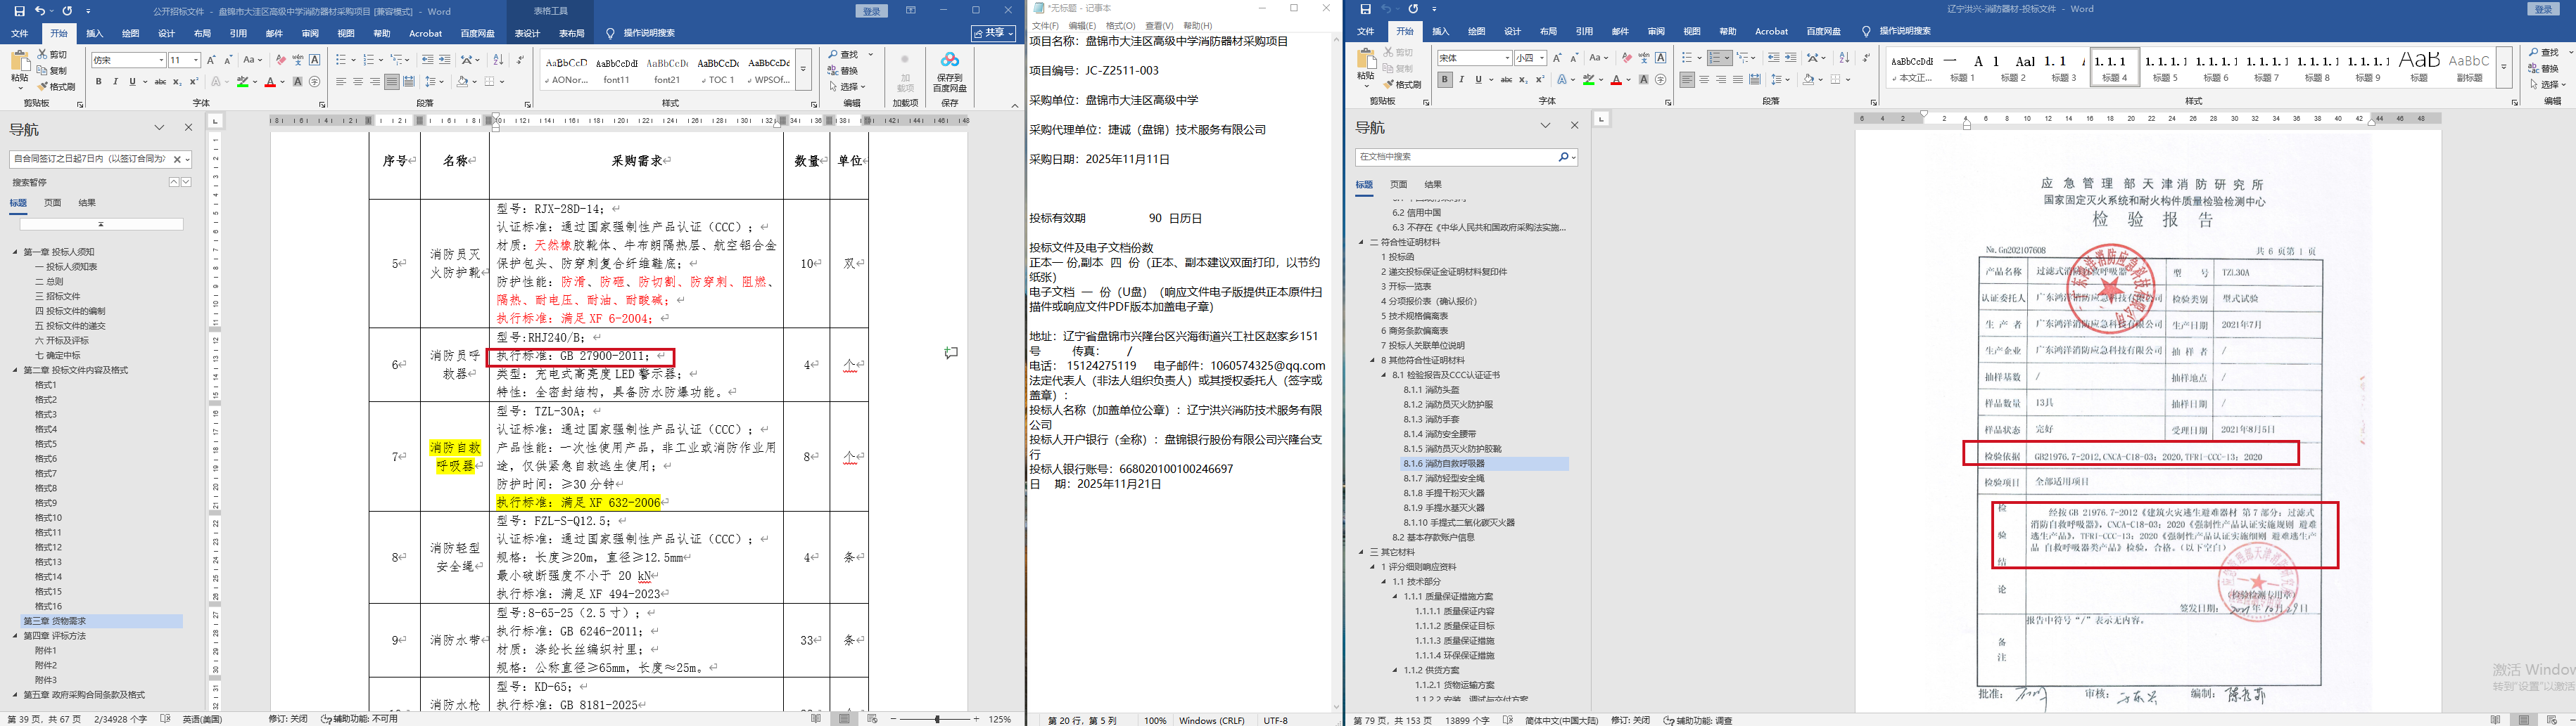Image resolution: width=2576 pixels, height=726 pixels.
Task: Open the 插入 tab in the left Word window
Action: (95, 33)
